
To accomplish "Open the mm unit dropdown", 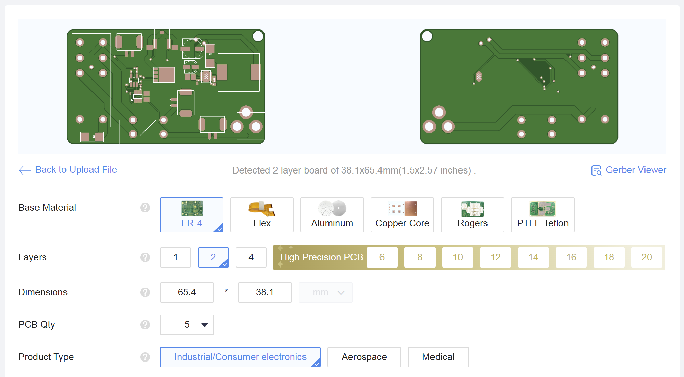I will click(x=325, y=292).
